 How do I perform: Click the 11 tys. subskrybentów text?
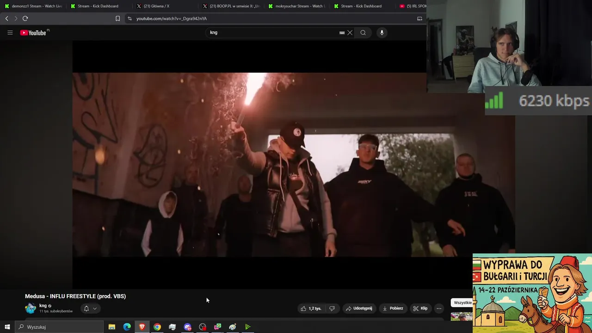[x=56, y=311]
